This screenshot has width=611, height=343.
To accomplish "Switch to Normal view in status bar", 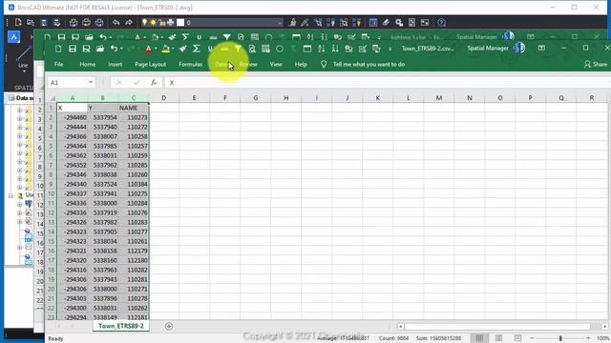I will tap(479, 338).
